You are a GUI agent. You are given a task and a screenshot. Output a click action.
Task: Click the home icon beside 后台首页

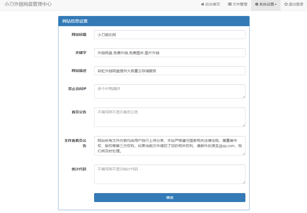202,4
